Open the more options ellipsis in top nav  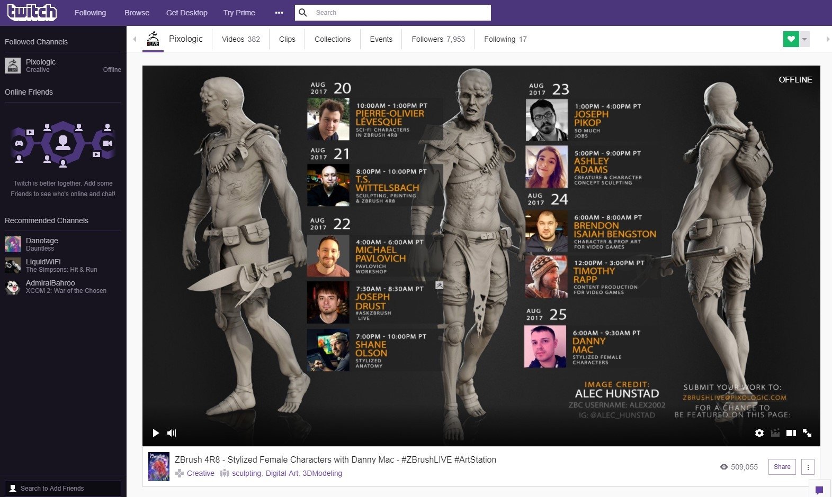pos(279,13)
